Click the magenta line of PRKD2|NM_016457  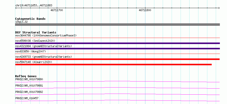[x=117, y=100]
